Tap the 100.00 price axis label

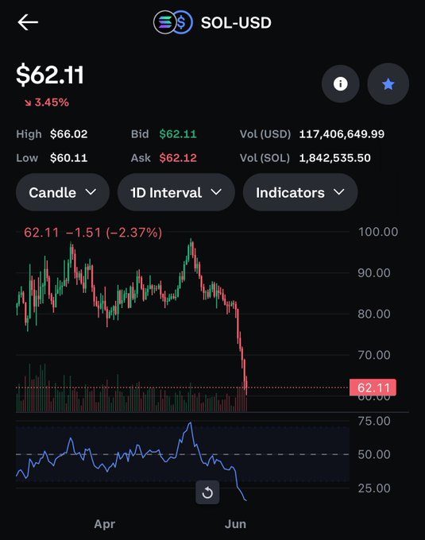pos(378,232)
